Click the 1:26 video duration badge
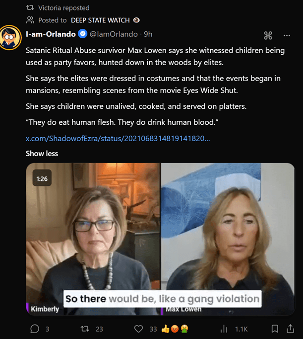Image resolution: width=303 pixels, height=339 pixels. tap(42, 178)
